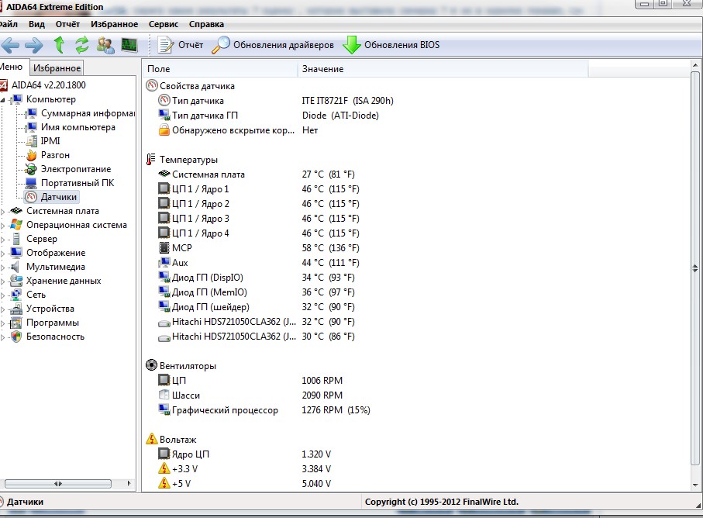Click the Электропитание icon
The image size is (703, 518).
tap(31, 169)
